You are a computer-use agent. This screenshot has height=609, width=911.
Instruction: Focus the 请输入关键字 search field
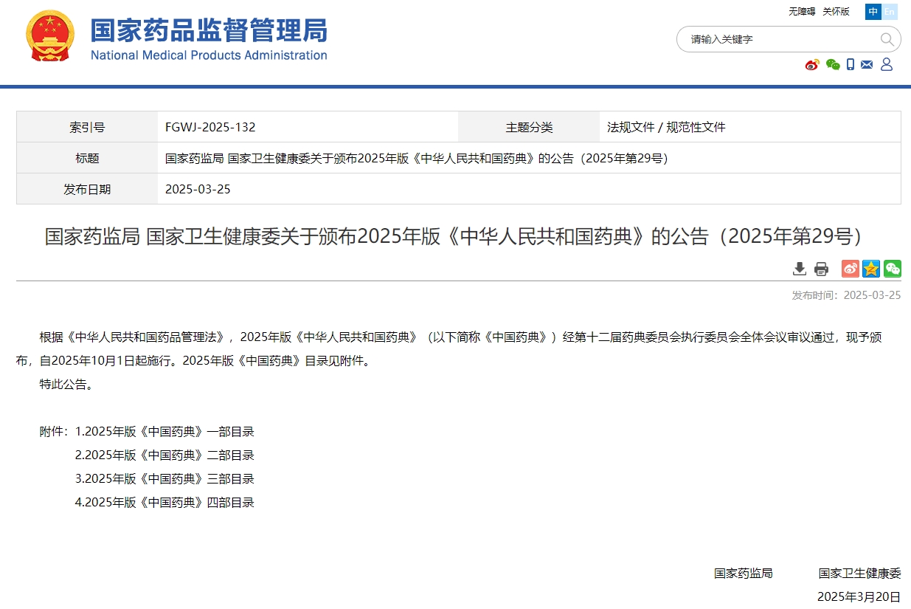coord(778,39)
